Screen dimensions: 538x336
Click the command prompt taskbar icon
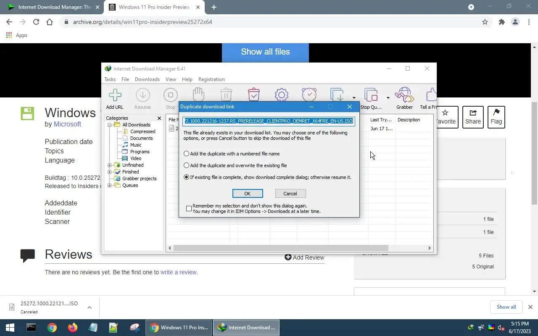[31, 328]
